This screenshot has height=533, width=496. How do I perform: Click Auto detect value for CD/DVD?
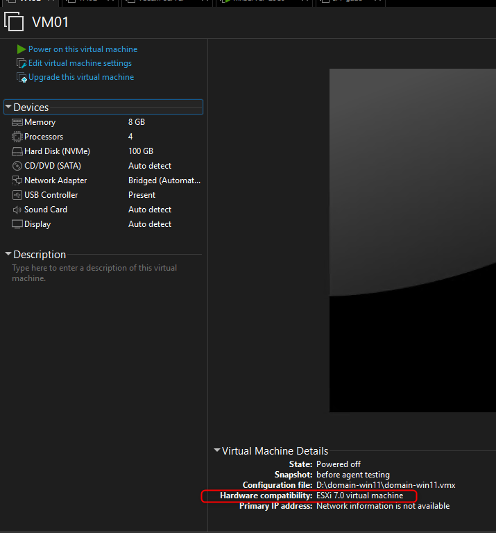point(150,166)
